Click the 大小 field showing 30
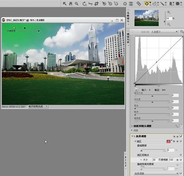This screenshot has width=184, height=176. coord(155,160)
